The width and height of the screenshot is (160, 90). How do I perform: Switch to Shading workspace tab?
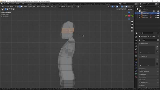pyautogui.click(x=66, y=4)
